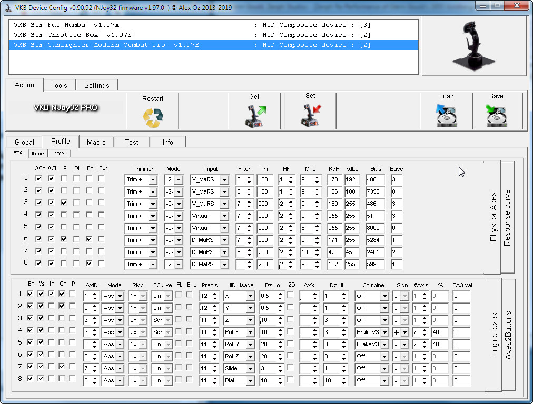533x404 pixels.
Task: Select the POVs sub-tab
Action: 59,154
